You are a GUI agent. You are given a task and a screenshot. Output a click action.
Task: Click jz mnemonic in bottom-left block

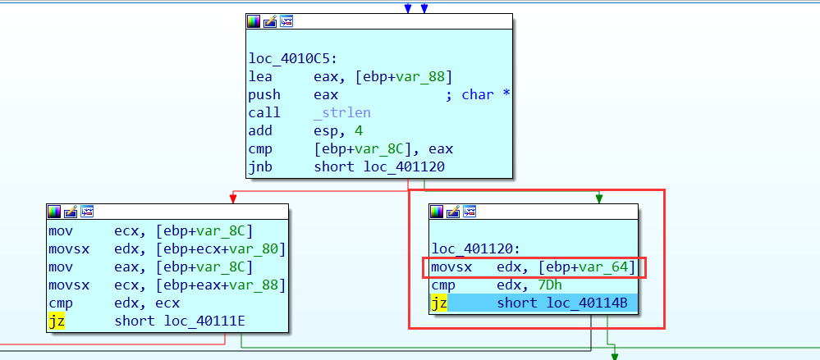(56, 321)
